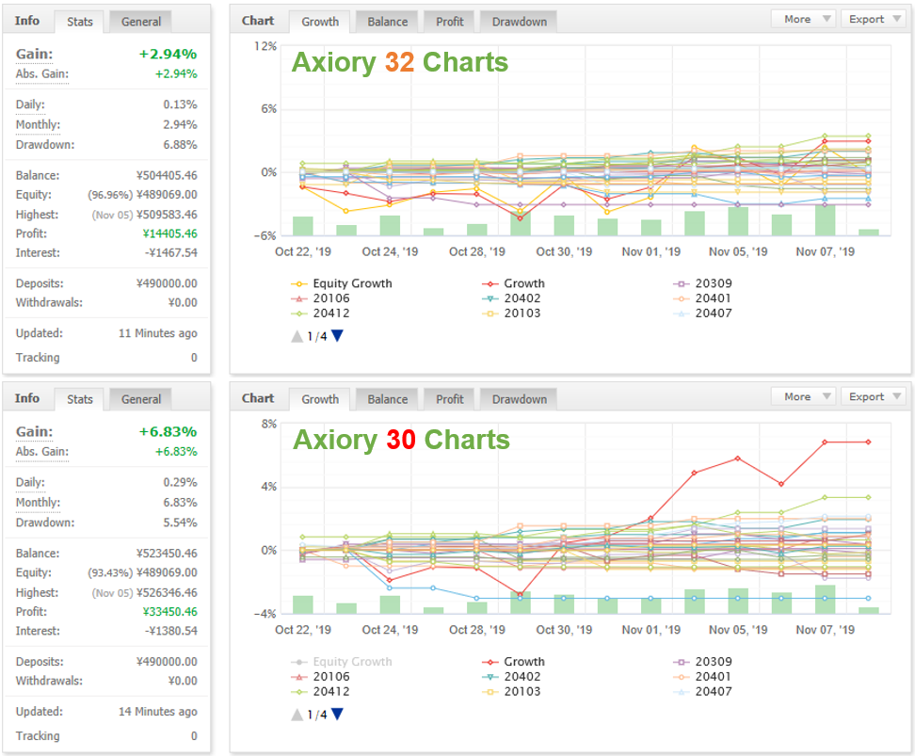Image resolution: width=915 pixels, height=756 pixels.
Task: Switch to Drawdown tab in Axiory 32 chart
Action: point(519,22)
